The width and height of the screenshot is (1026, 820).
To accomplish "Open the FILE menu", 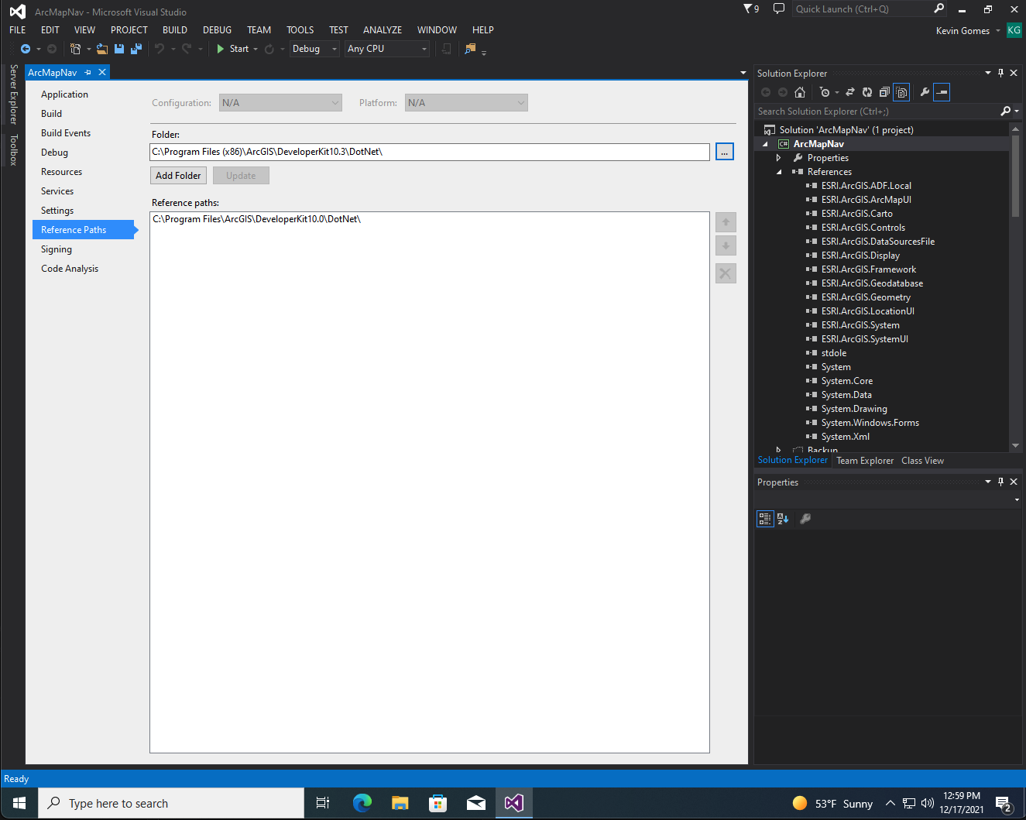I will 18,30.
